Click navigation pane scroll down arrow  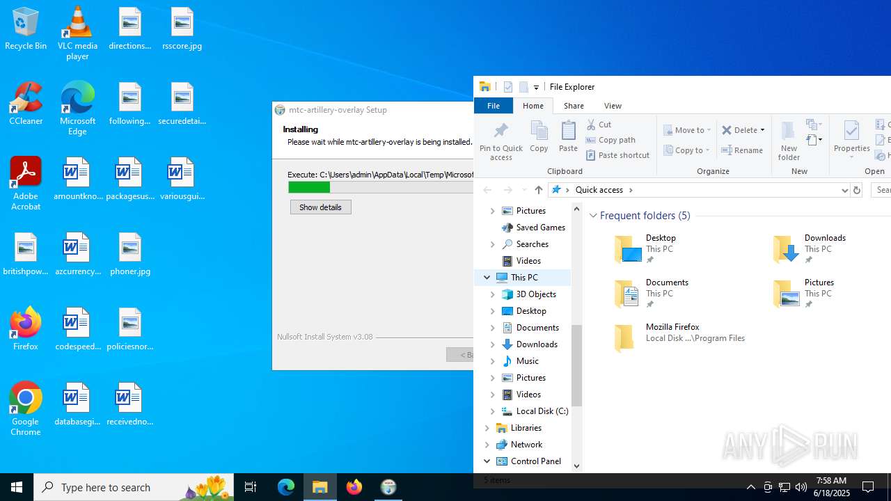coord(576,466)
